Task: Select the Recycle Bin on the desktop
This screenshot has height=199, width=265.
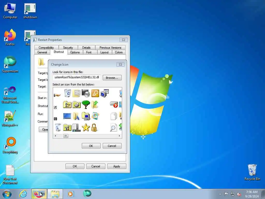Action: point(252,172)
